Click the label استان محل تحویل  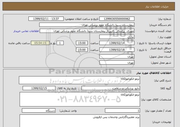pos(160,57)
